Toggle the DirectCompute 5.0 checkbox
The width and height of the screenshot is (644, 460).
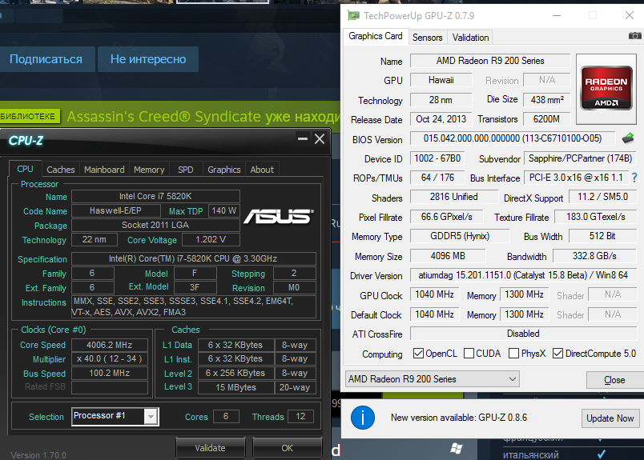[x=557, y=354]
